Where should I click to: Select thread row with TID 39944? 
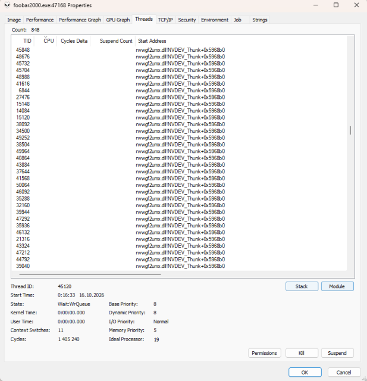pos(179,212)
